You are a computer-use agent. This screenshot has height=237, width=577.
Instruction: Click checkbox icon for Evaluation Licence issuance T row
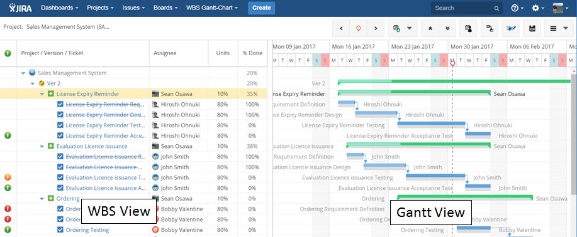(x=60, y=177)
